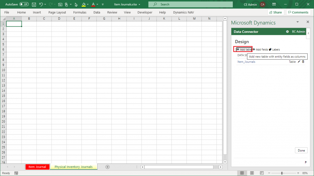Click the CE Admin account avatar

(262, 4)
